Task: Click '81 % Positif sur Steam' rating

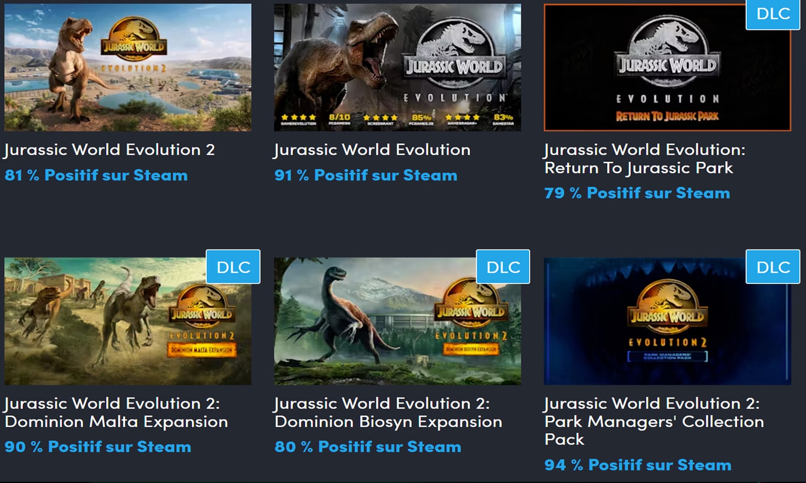Action: click(x=96, y=175)
